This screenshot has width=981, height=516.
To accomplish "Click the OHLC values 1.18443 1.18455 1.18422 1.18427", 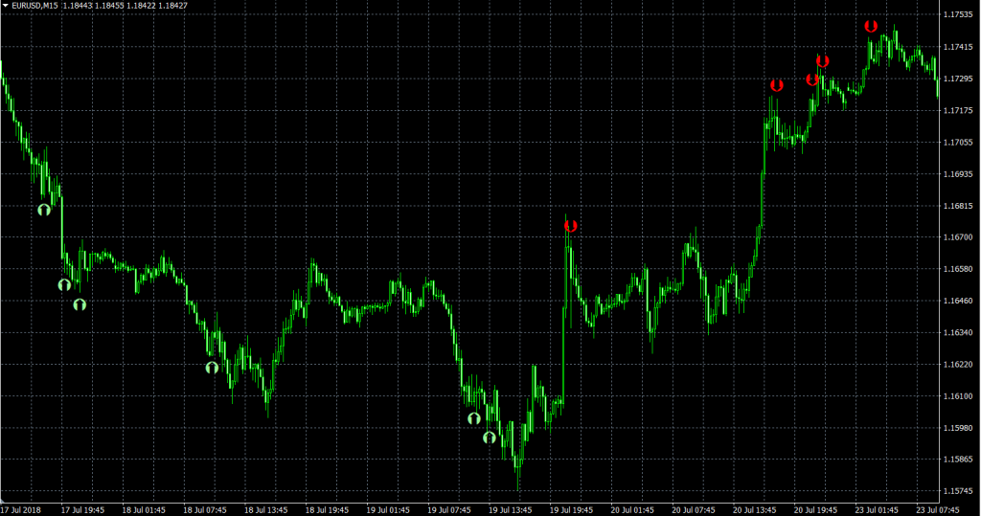I will [x=125, y=6].
